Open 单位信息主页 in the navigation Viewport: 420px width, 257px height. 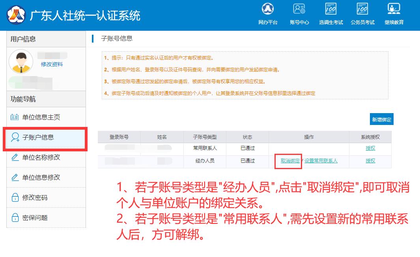[41, 117]
